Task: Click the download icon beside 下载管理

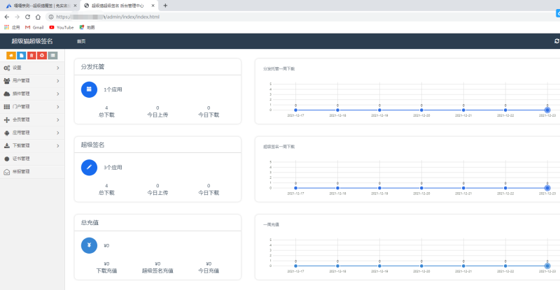Action: pyautogui.click(x=7, y=145)
